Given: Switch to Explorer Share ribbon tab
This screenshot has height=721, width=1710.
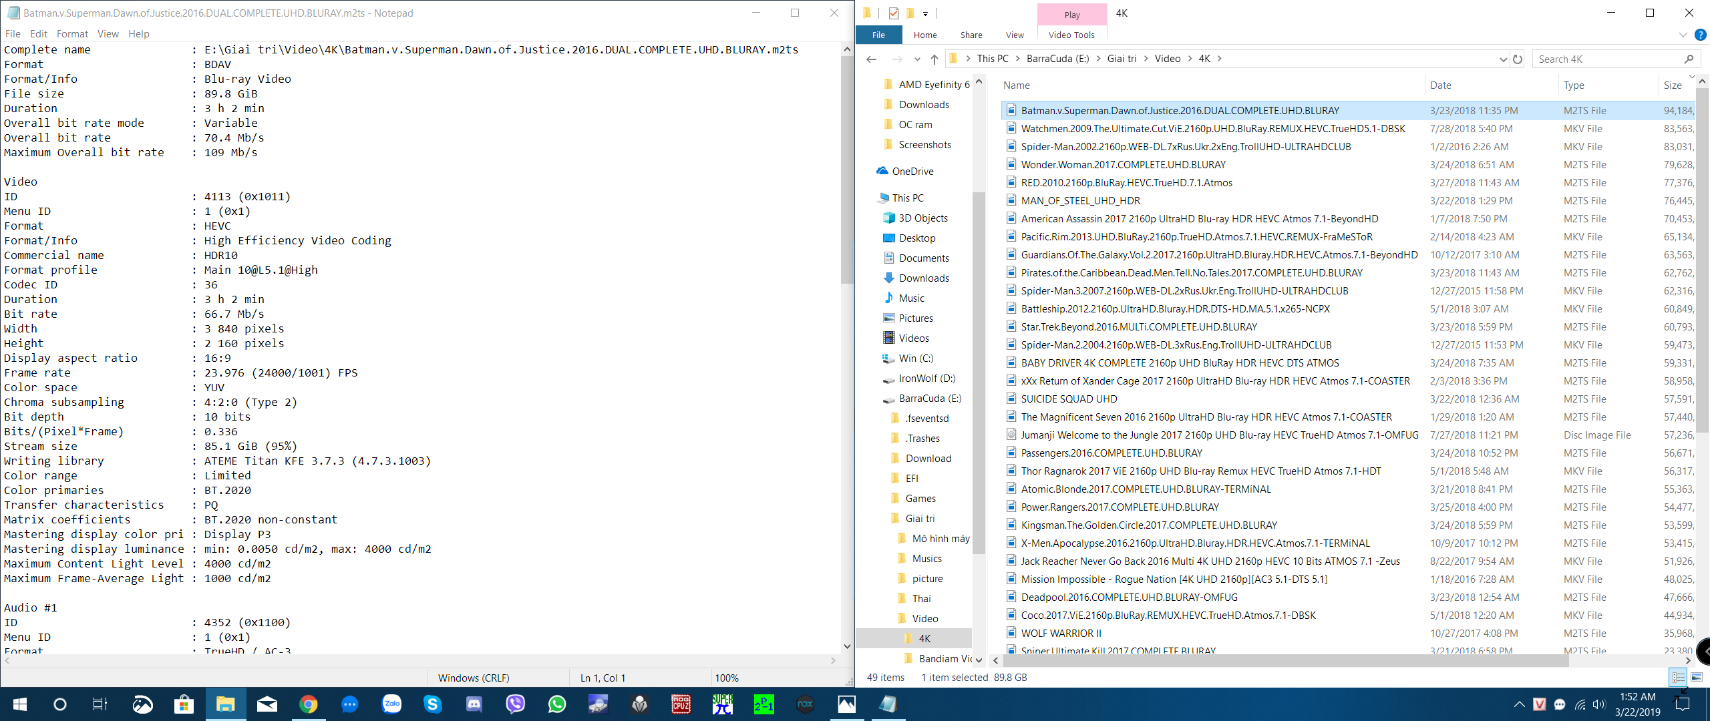Looking at the screenshot, I should (971, 35).
